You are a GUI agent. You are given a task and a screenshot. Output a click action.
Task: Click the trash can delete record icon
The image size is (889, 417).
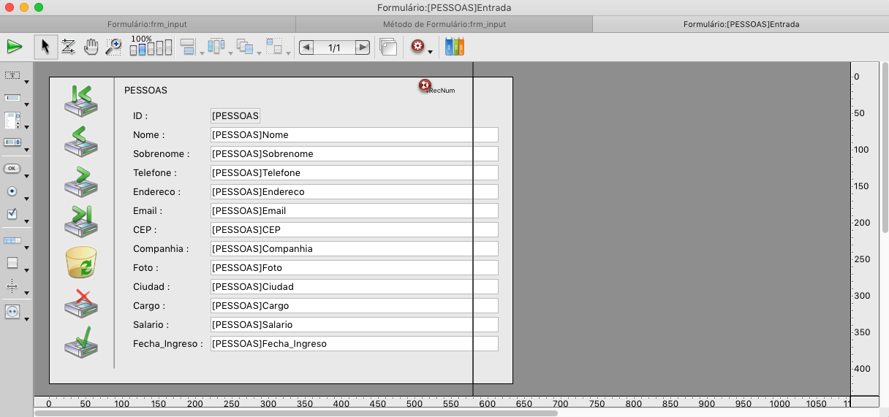pos(80,261)
